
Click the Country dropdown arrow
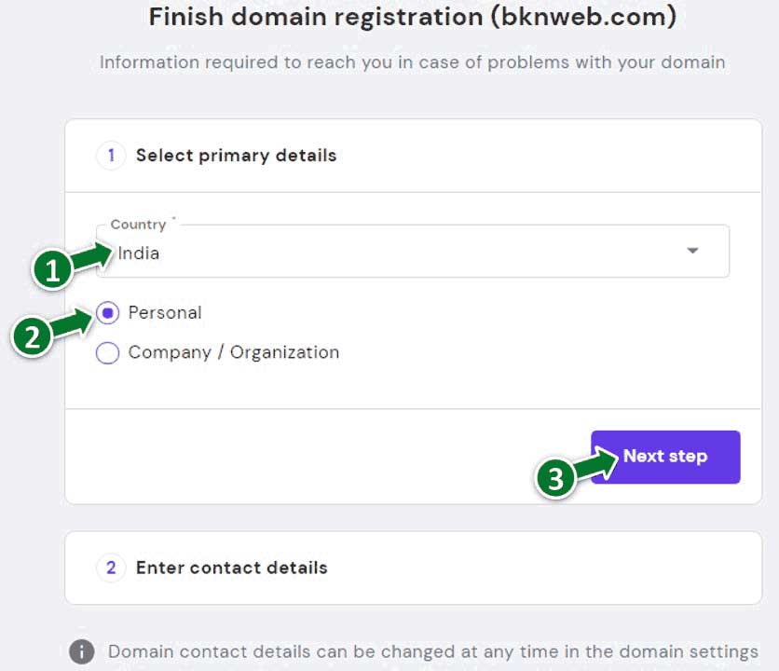point(692,251)
